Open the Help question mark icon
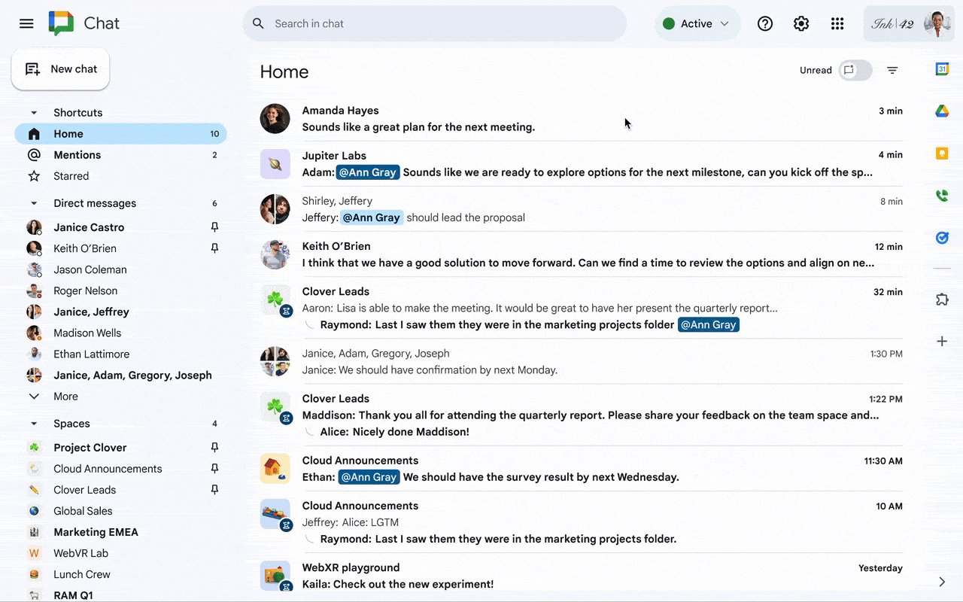Screen dimensions: 963x602 [x=765, y=23]
